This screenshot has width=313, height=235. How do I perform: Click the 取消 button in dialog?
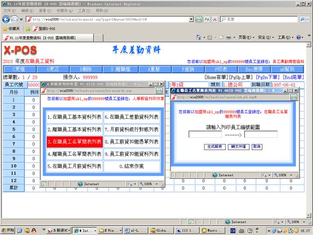tap(257, 146)
